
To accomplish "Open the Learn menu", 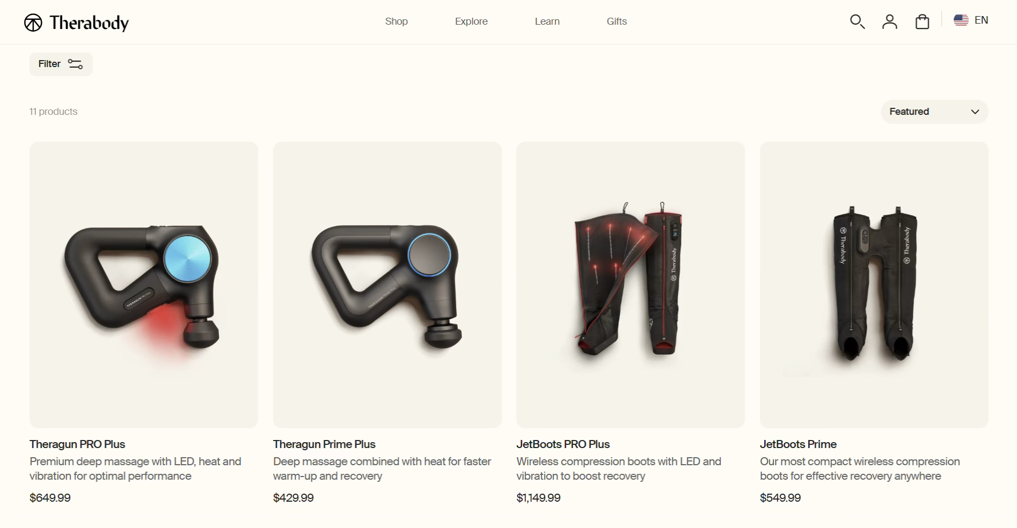I will tap(547, 21).
